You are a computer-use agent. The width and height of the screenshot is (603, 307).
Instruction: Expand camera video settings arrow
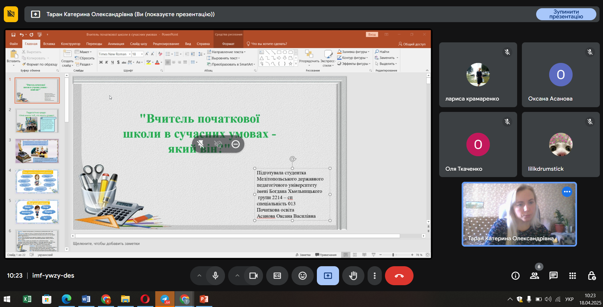[237, 276]
